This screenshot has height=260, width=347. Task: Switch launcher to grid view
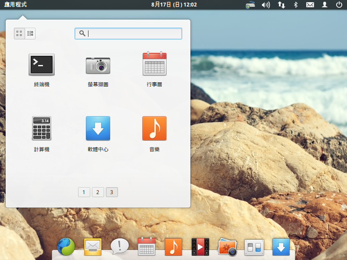pos(19,33)
